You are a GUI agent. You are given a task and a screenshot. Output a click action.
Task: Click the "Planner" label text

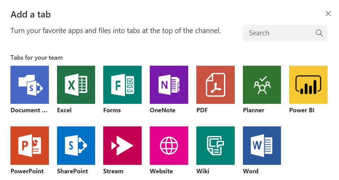point(254,110)
